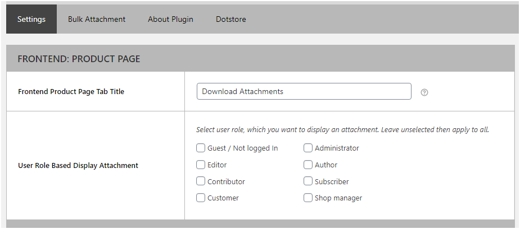Click the 'User Role Based Display Attachment' label
This screenshot has height=229, width=520.
point(78,165)
